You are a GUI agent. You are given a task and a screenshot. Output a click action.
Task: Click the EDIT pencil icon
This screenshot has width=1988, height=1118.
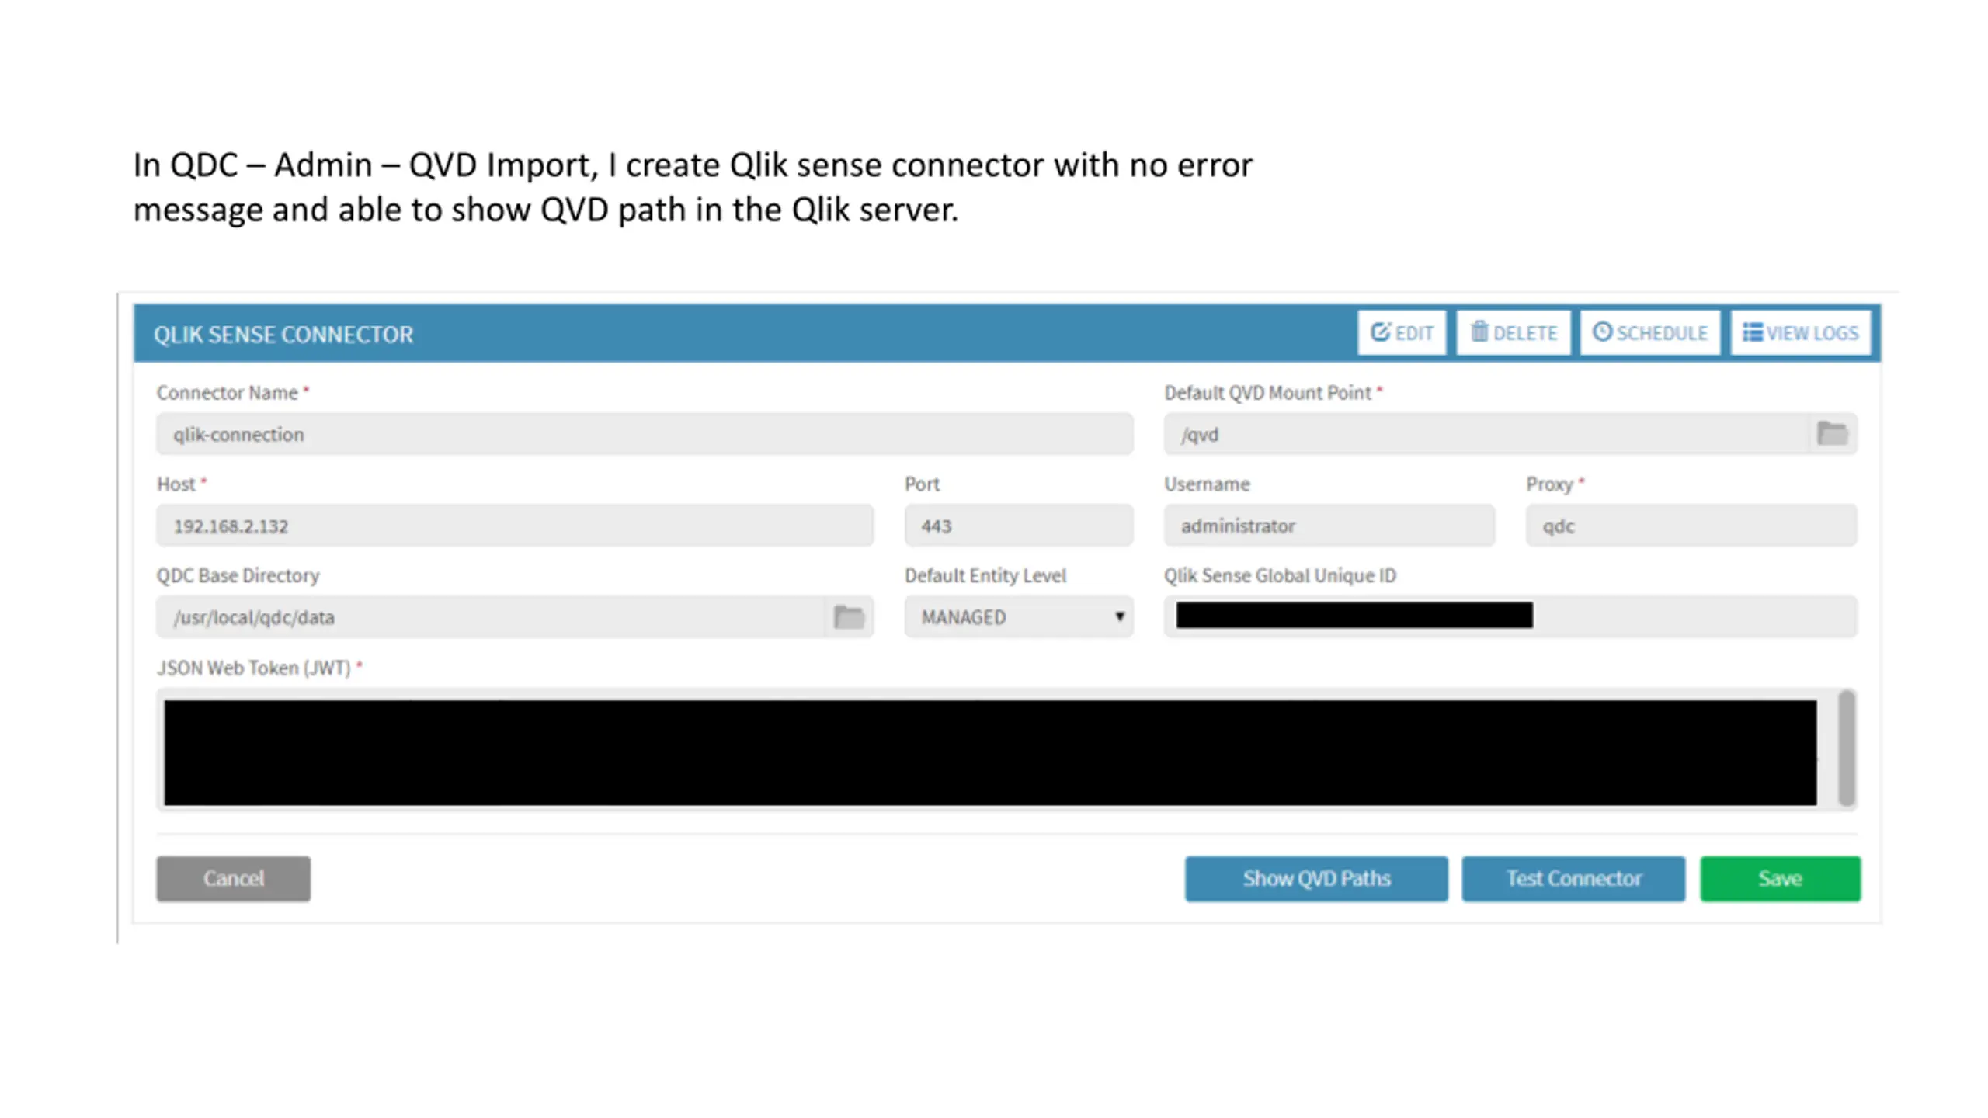[1380, 332]
